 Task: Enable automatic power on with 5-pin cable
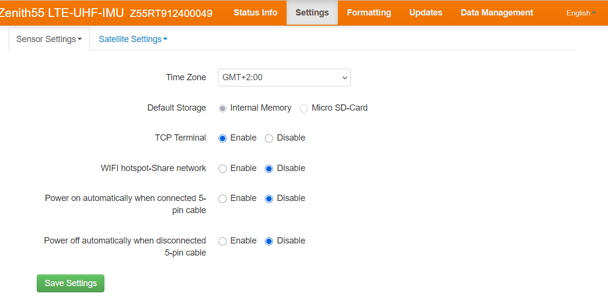tap(222, 199)
